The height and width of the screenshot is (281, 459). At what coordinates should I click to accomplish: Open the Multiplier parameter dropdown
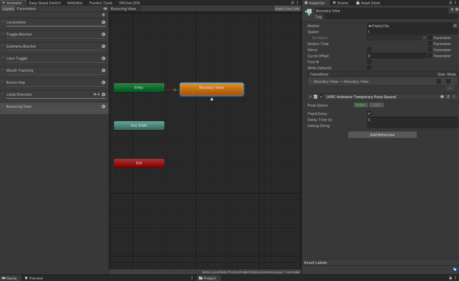[x=397, y=38]
